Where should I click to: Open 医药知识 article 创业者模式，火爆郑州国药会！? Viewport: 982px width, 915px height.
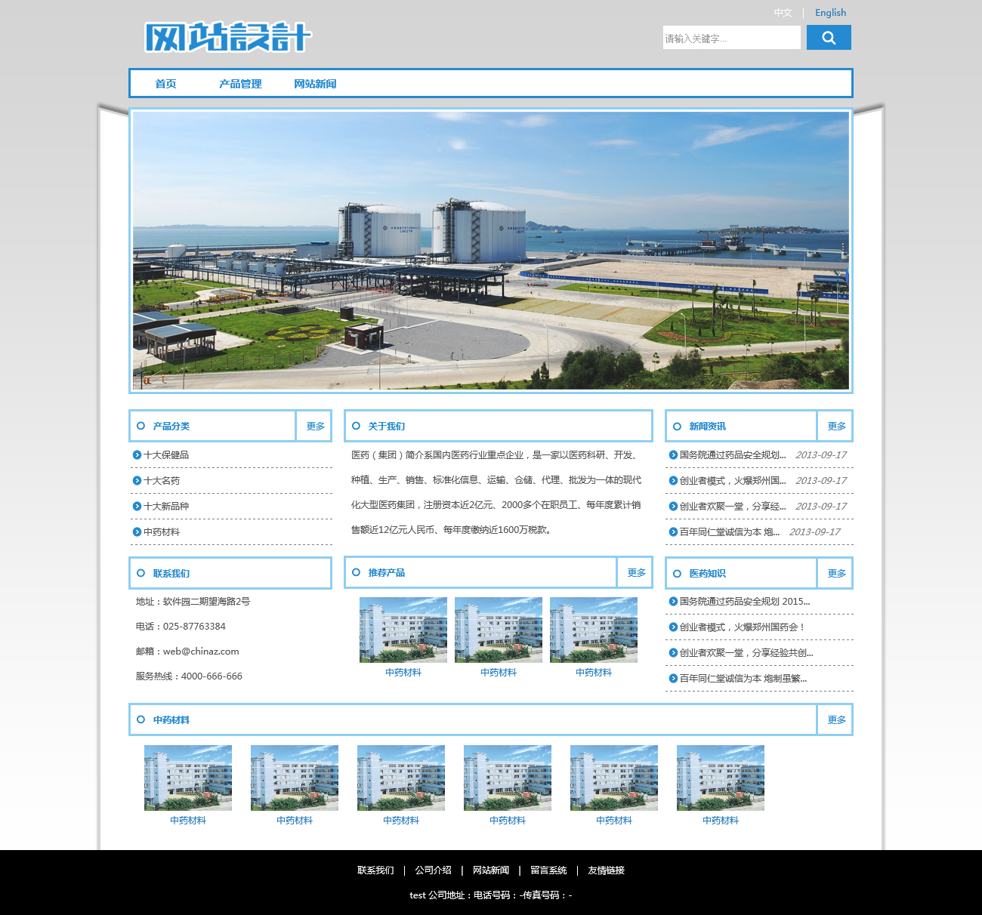[743, 627]
